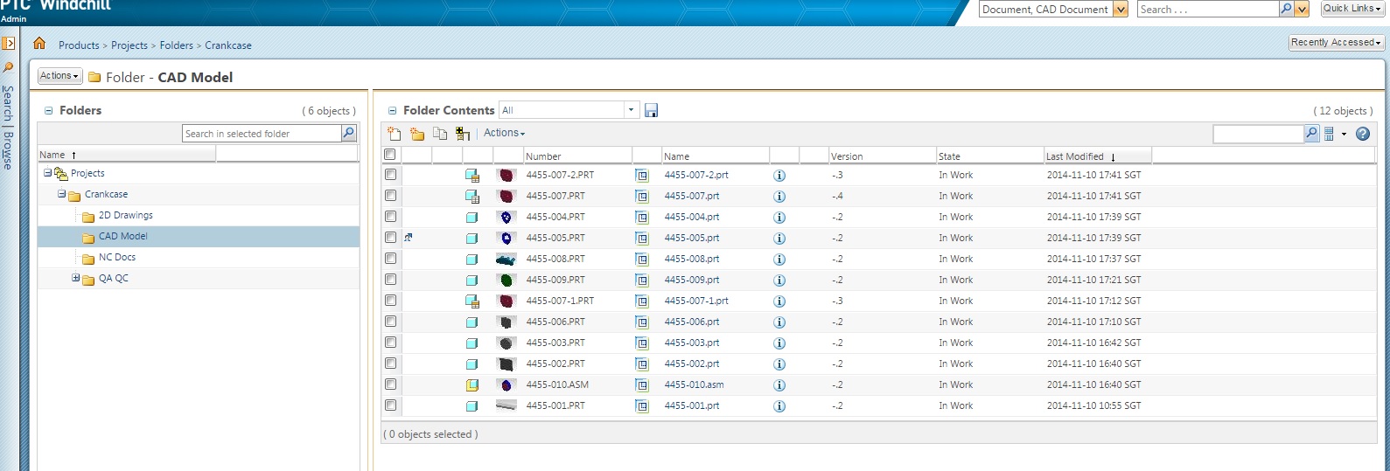The width and height of the screenshot is (1390, 471).
Task: Open the folder header Actions menu
Action: coord(59,76)
